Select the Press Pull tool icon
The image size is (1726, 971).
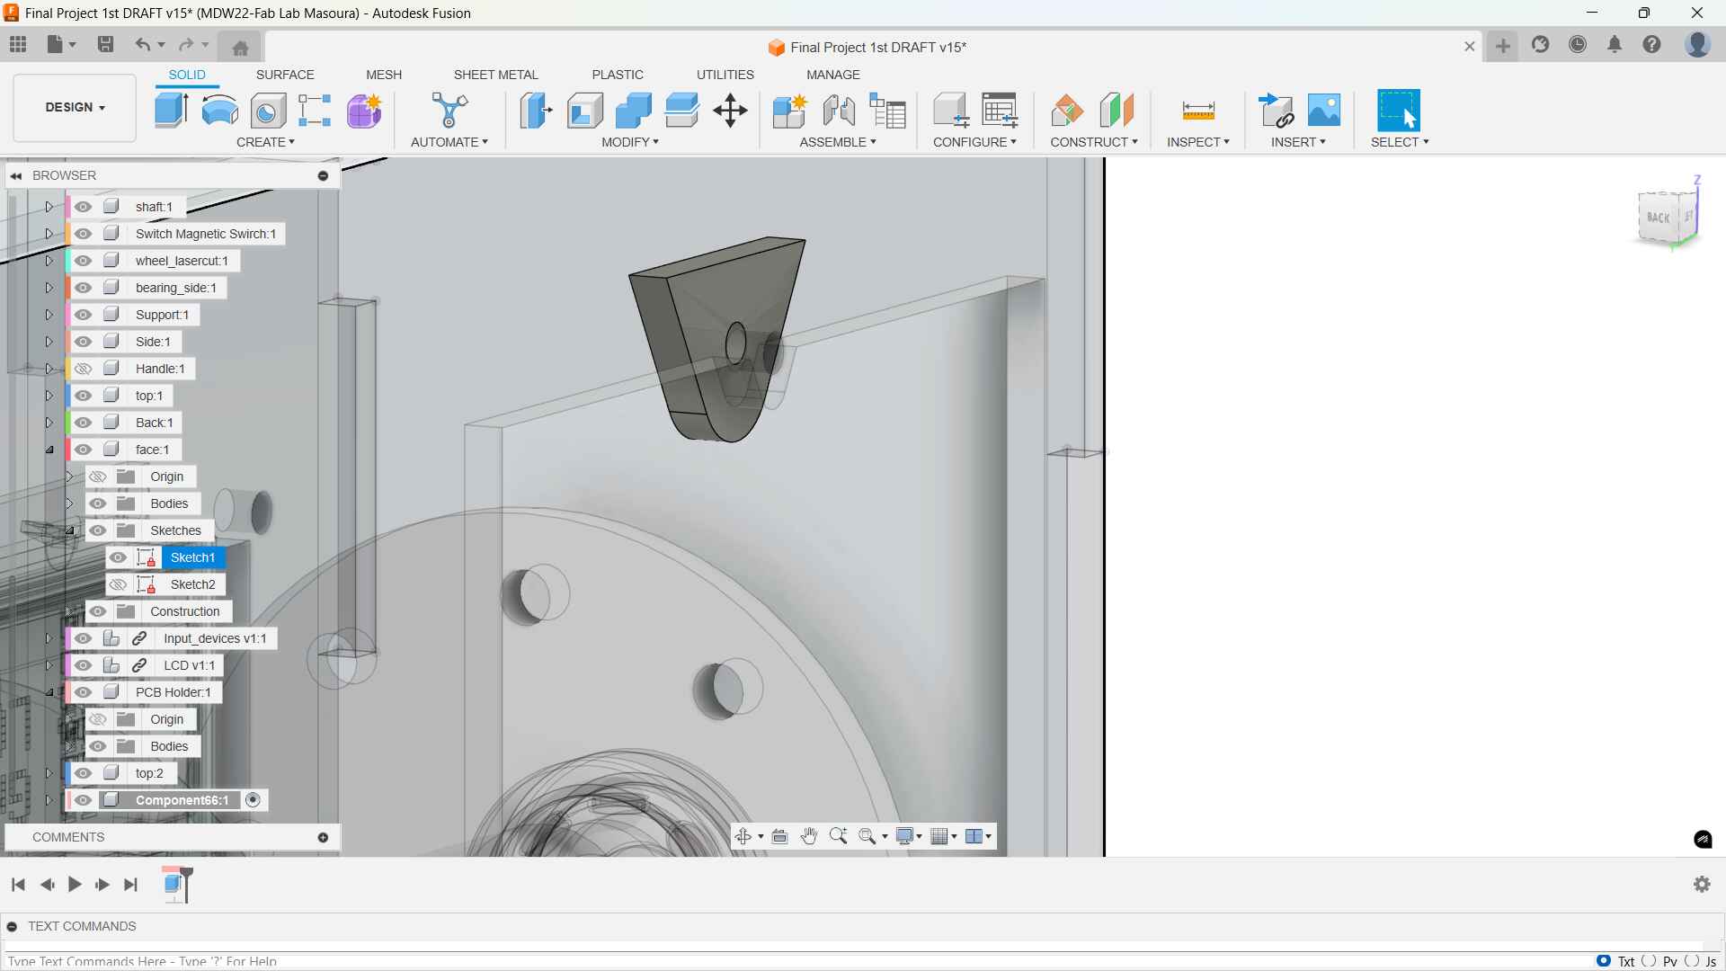tap(536, 111)
